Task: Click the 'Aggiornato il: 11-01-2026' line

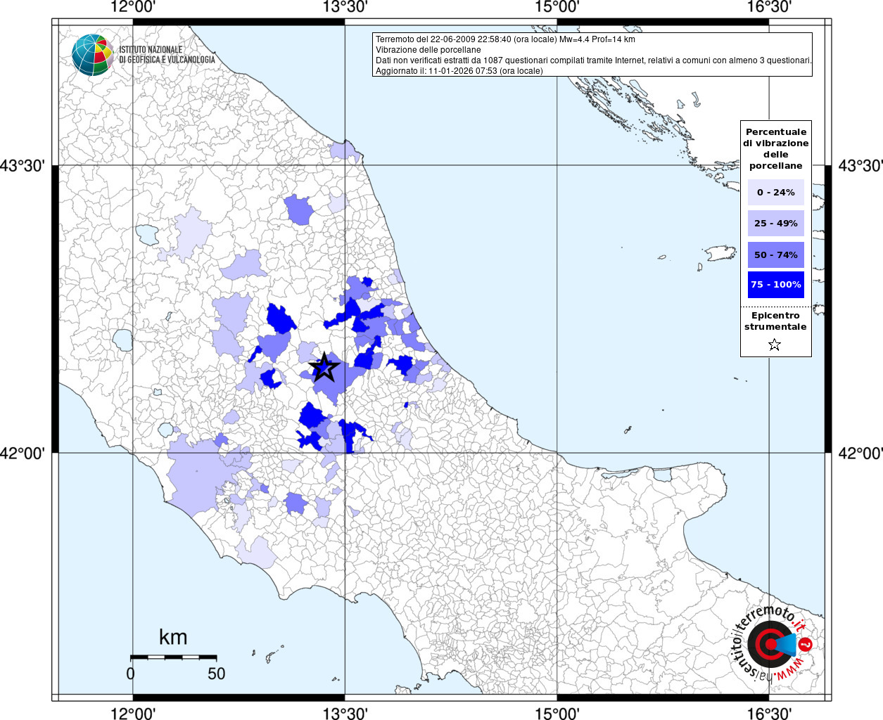Action: (459, 71)
